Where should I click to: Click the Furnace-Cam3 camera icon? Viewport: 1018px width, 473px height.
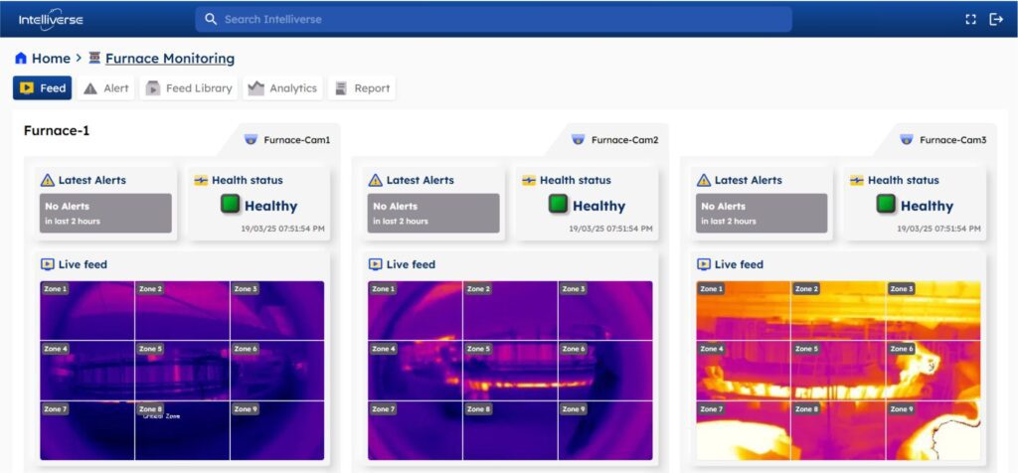tap(906, 140)
